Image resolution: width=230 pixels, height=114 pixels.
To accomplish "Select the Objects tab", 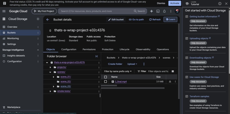I will (x=51, y=49).
